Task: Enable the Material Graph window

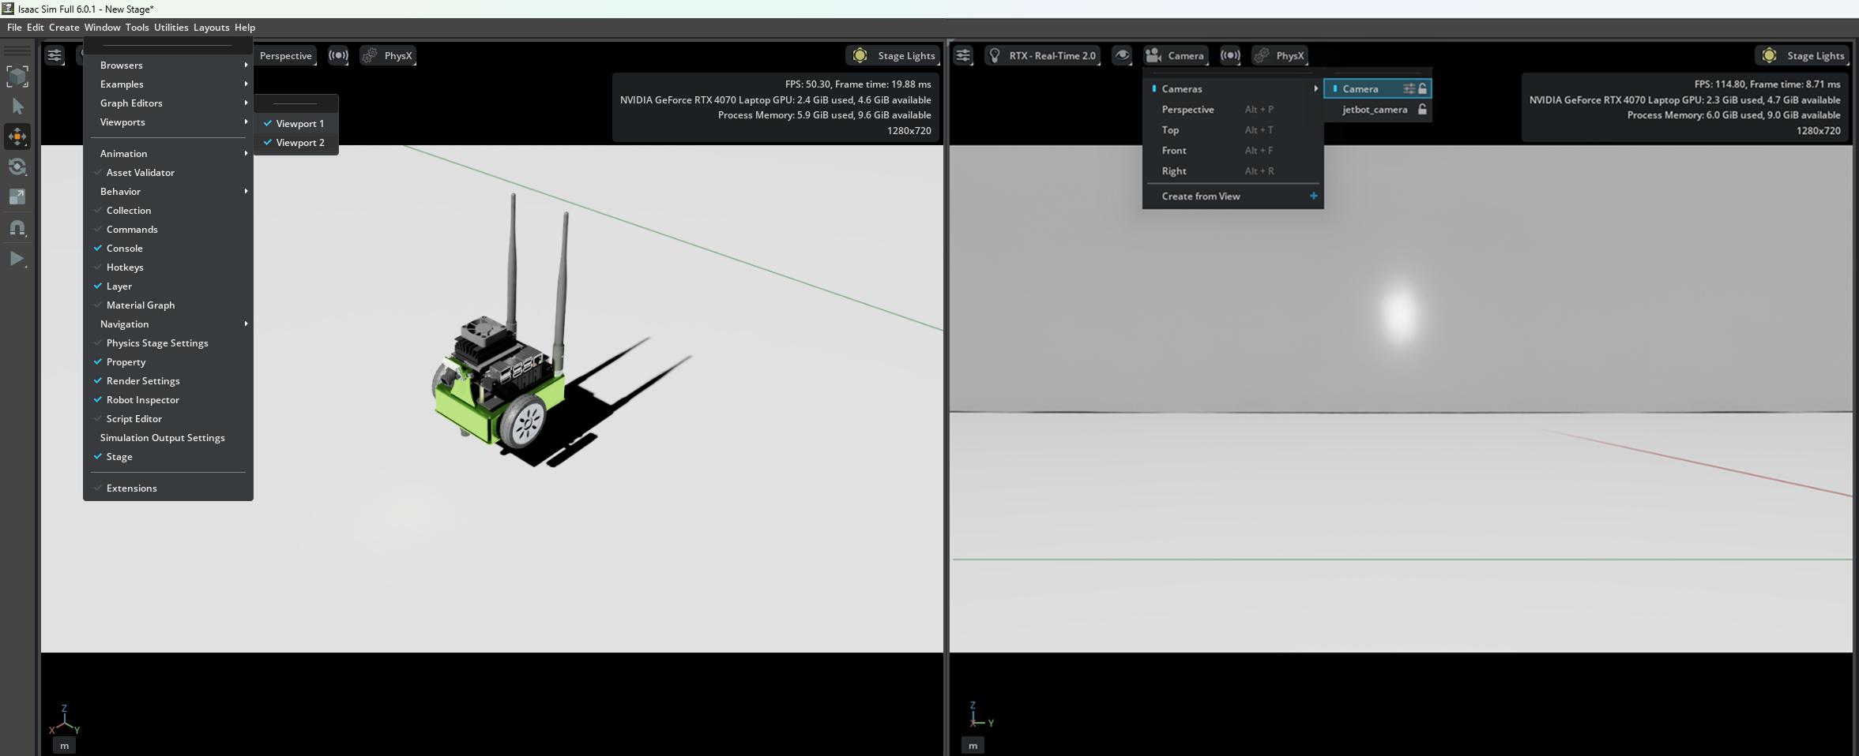Action: [x=168, y=305]
